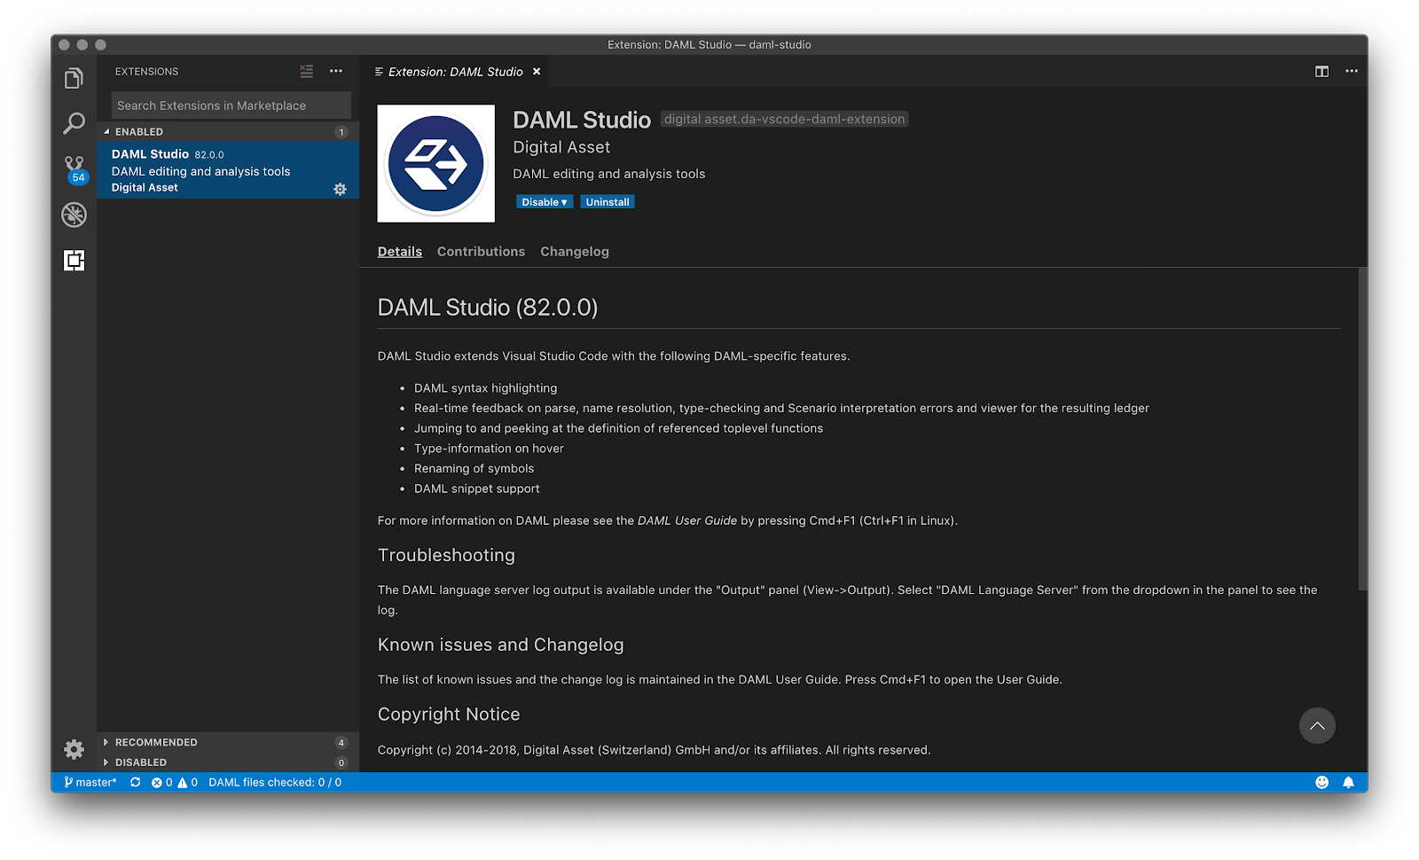The height and width of the screenshot is (860, 1419).
Task: Open Extensions panel more actions menu
Action: point(336,71)
